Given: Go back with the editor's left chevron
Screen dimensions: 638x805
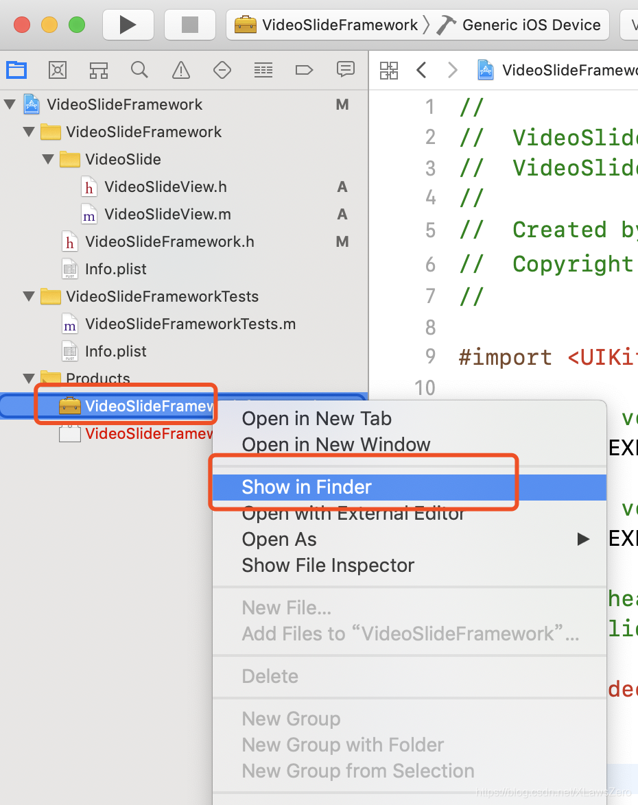Looking at the screenshot, I should tap(422, 71).
